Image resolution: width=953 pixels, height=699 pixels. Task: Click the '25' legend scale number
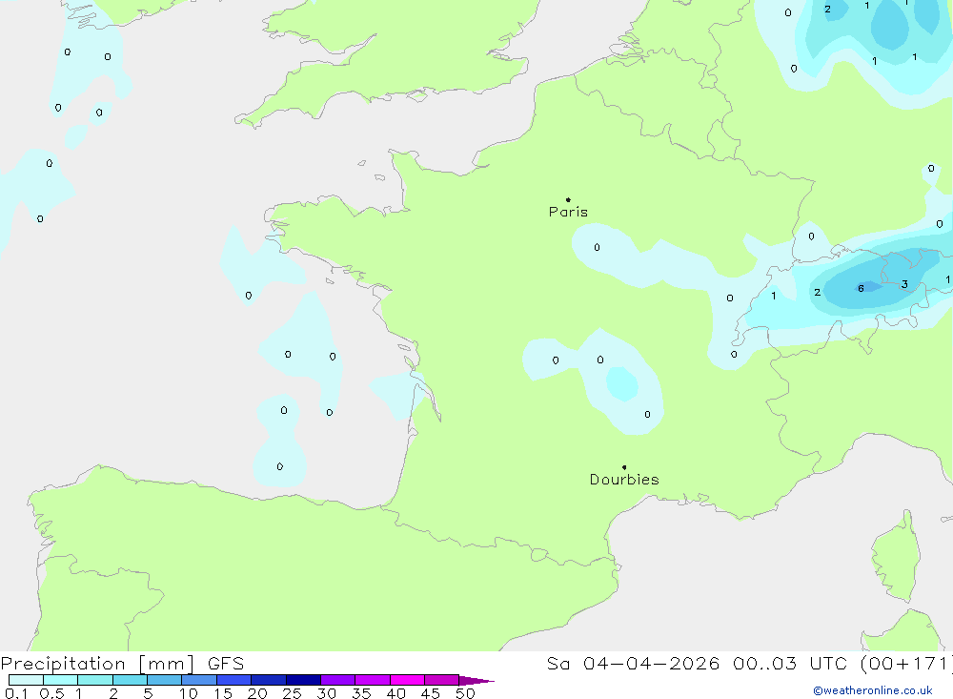pos(292,693)
